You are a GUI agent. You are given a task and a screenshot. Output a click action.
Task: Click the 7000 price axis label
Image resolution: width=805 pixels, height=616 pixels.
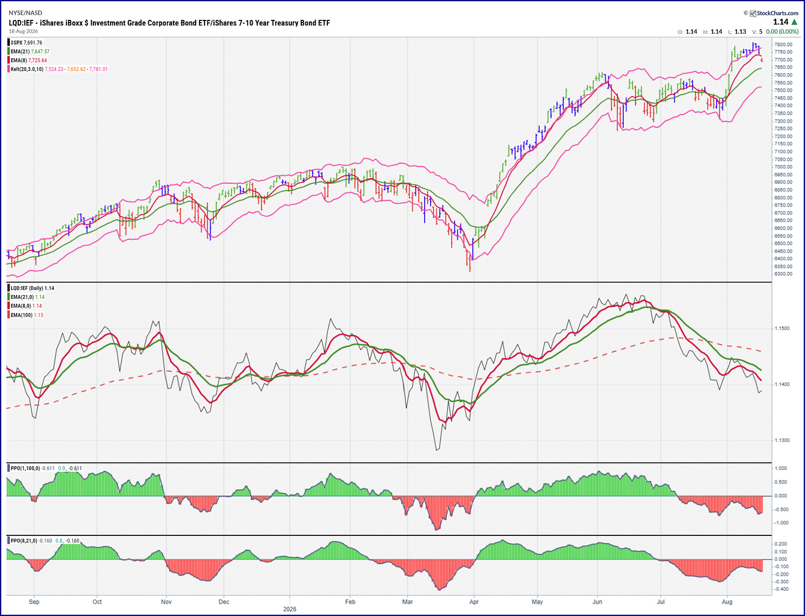coord(782,167)
